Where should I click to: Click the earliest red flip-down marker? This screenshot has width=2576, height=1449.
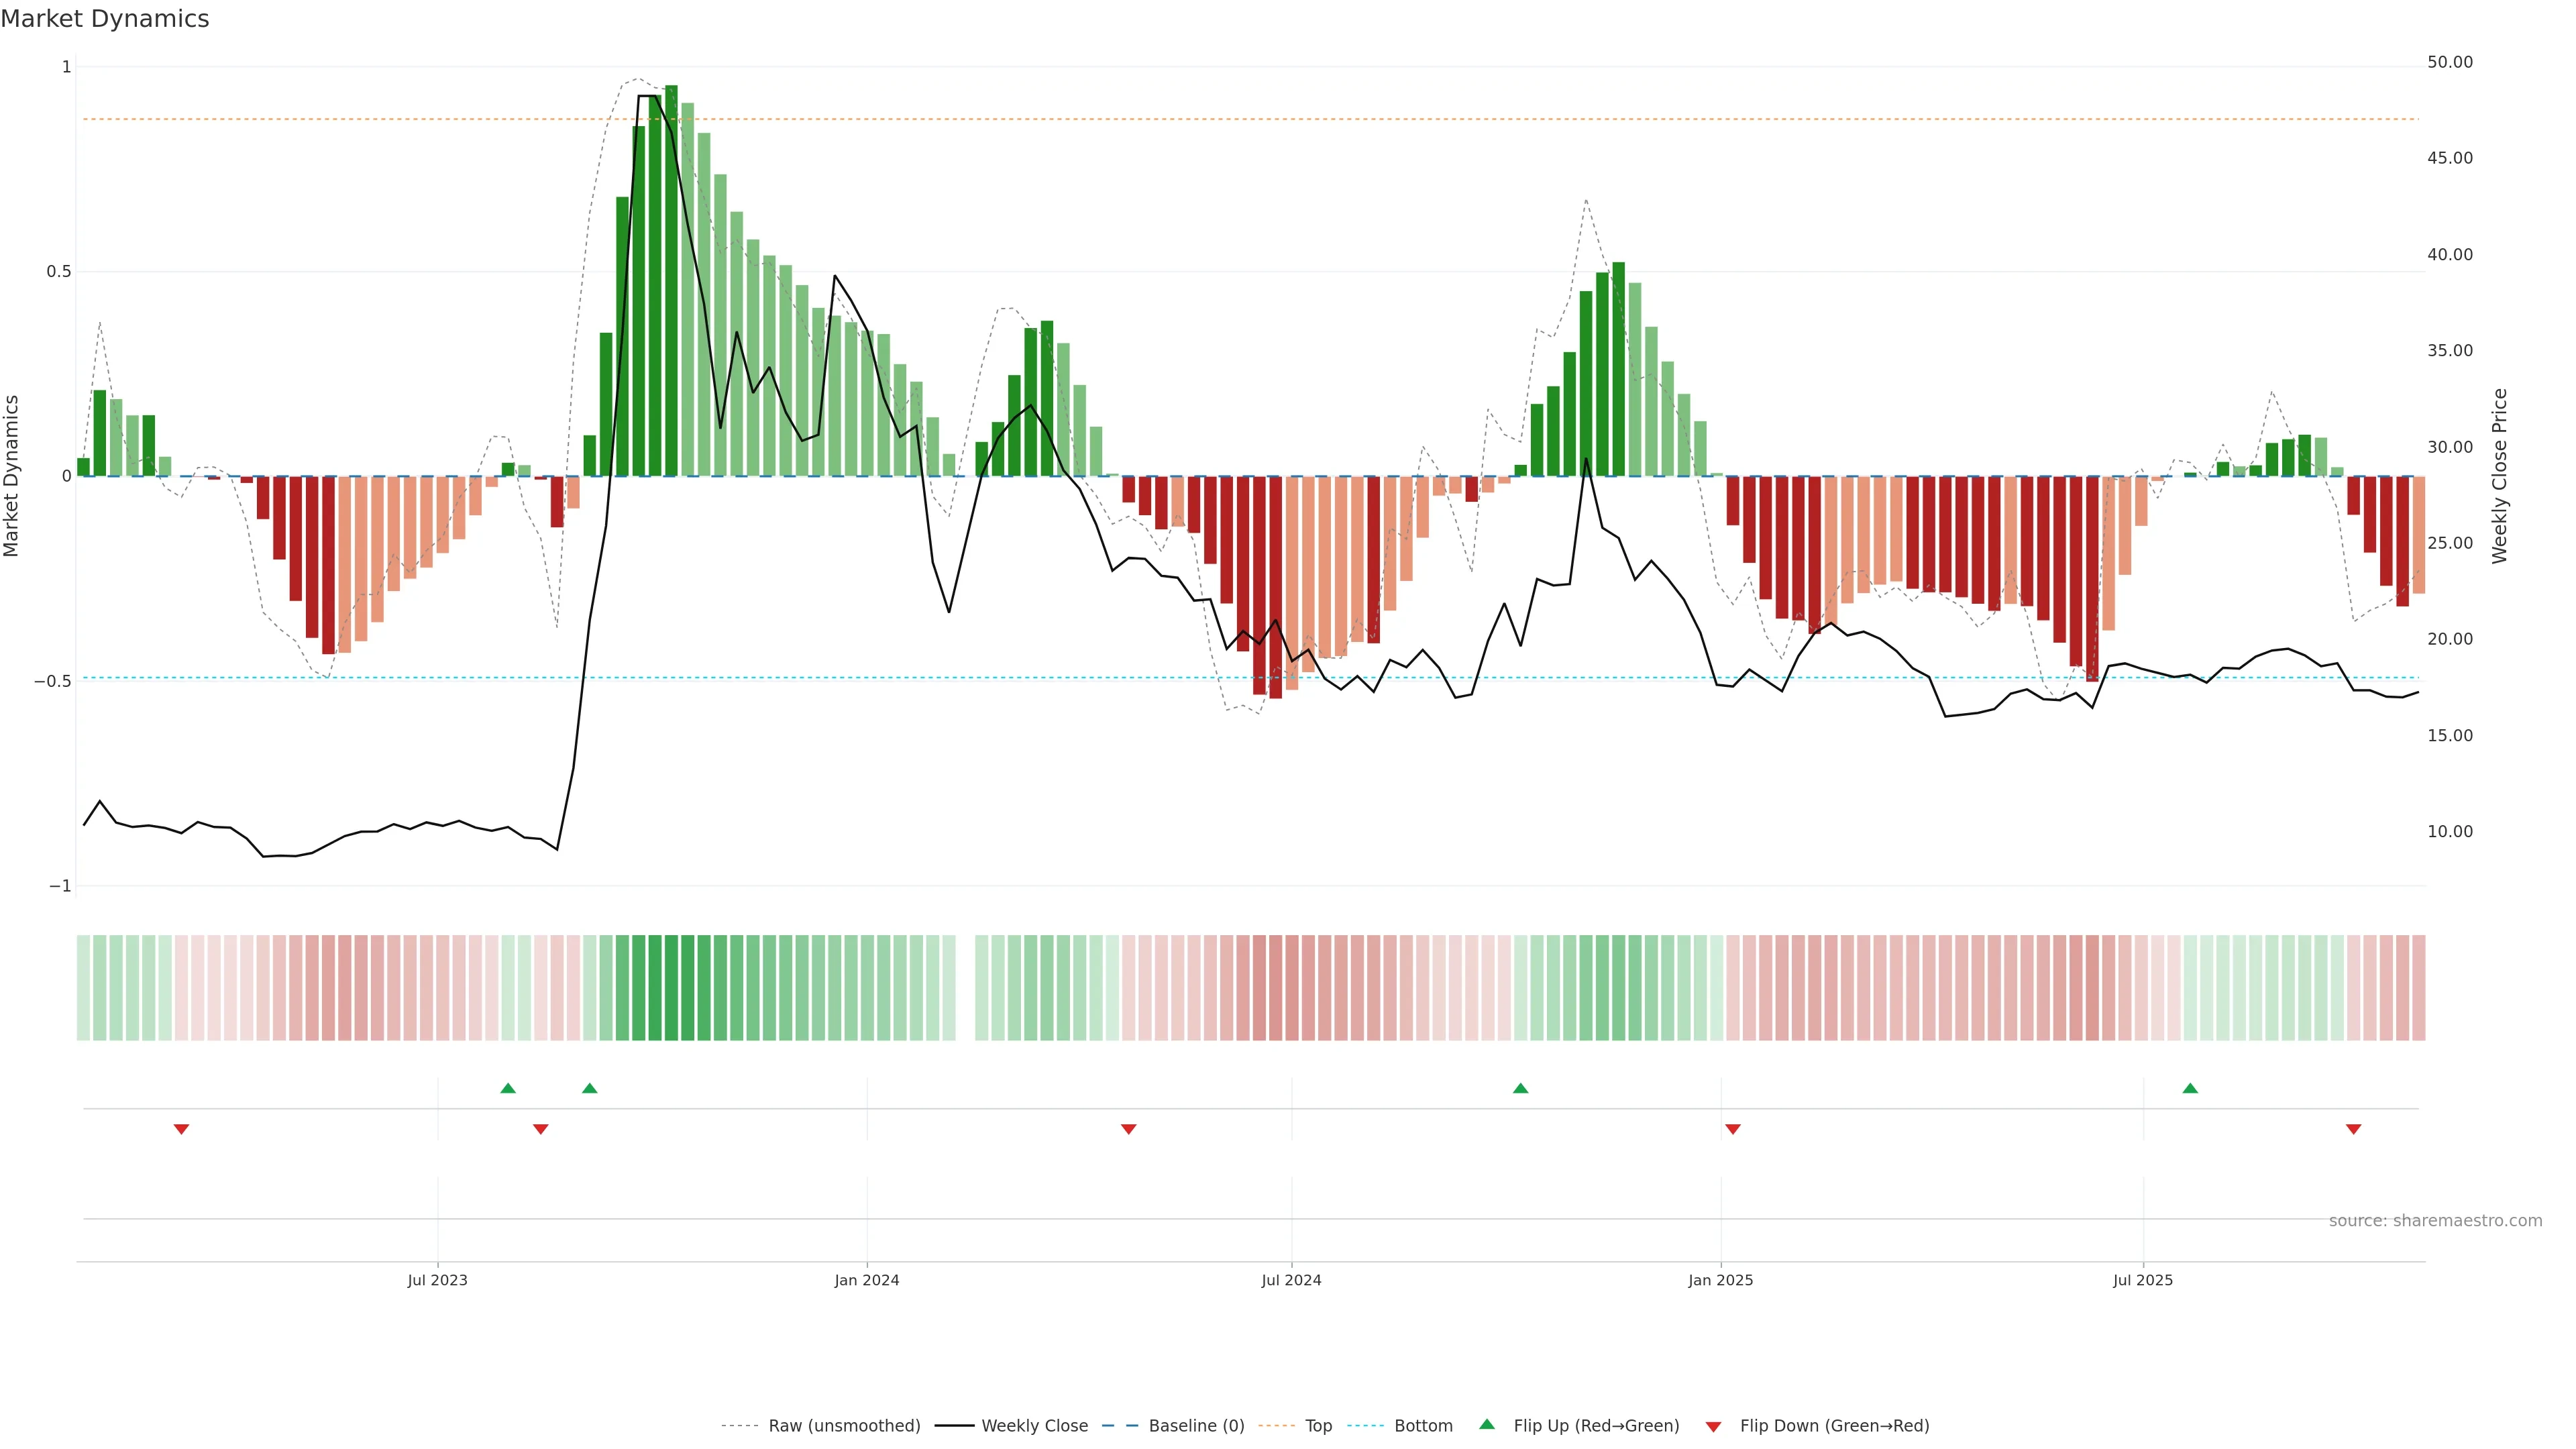(181, 1129)
